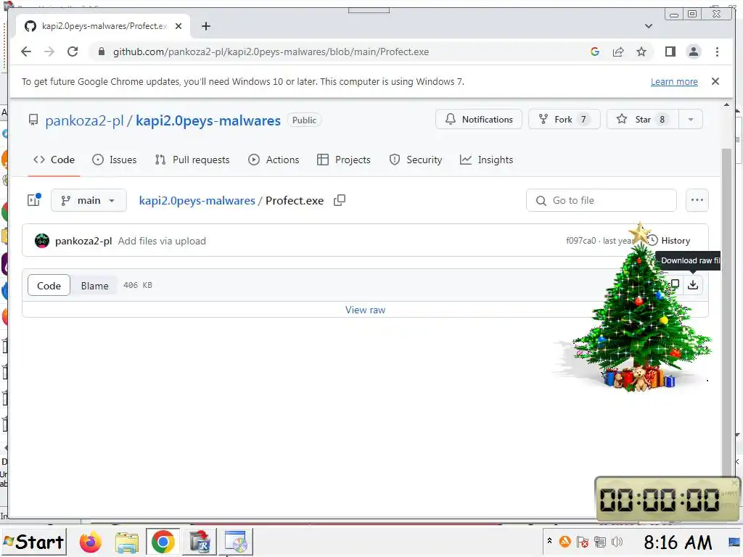
Task: Star the repository
Action: pyautogui.click(x=643, y=120)
